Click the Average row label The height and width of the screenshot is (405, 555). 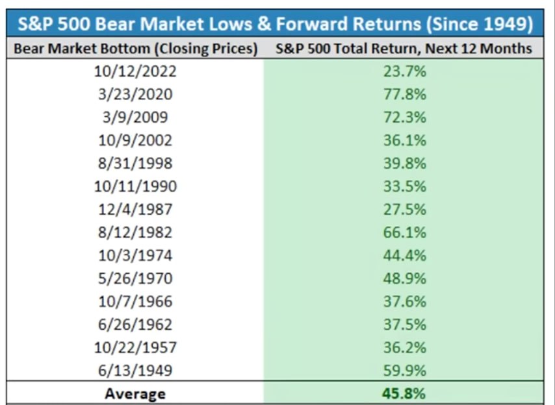coord(135,393)
